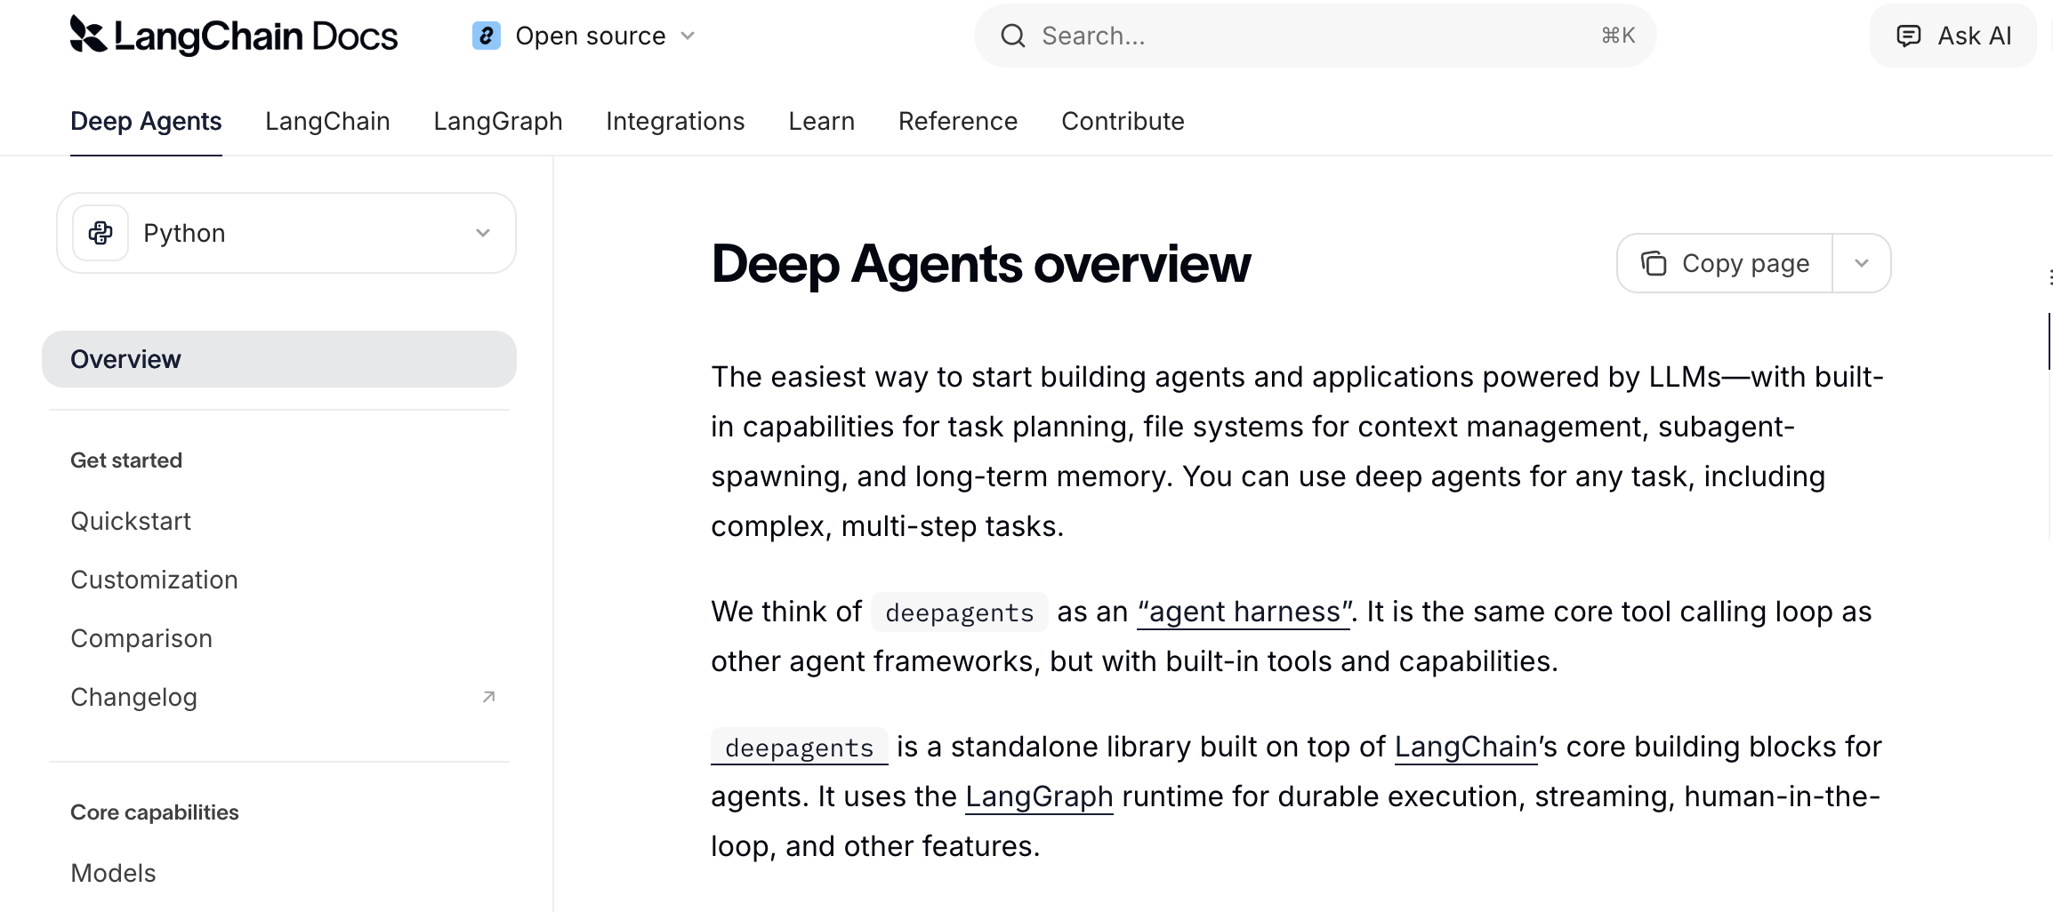The image size is (2053, 912).
Task: Open the Quickstart page
Action: 131,521
